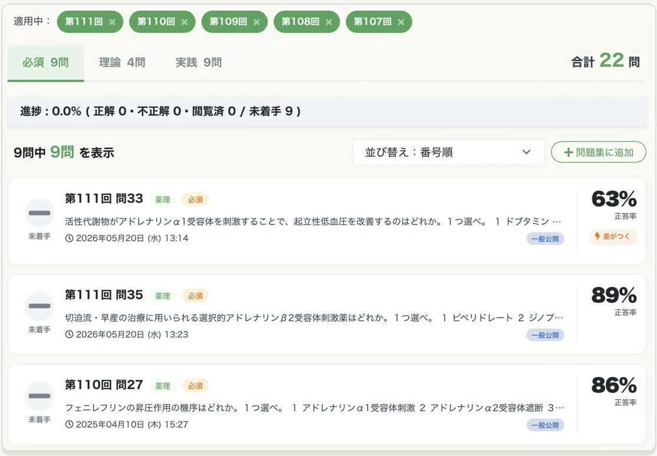Click the 未着手 status icon for 第111回 問33
The width and height of the screenshot is (657, 456).
coord(40,213)
